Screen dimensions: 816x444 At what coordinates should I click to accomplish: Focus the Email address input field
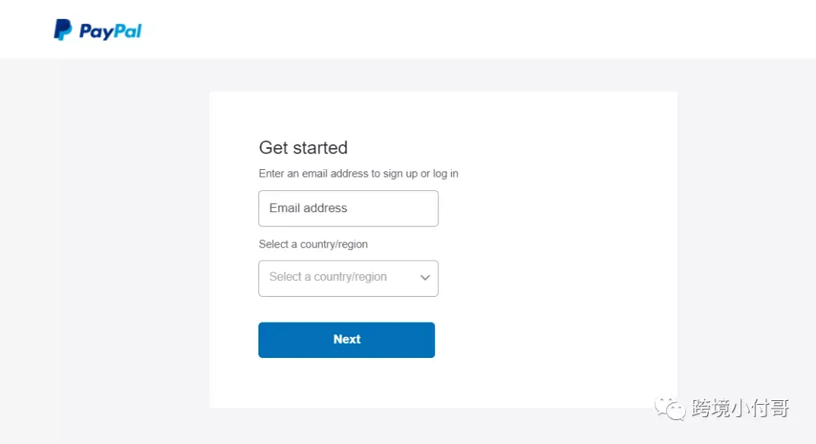(348, 208)
